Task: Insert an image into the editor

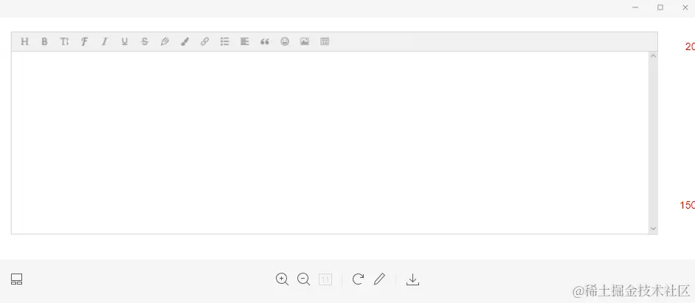Action: point(305,41)
